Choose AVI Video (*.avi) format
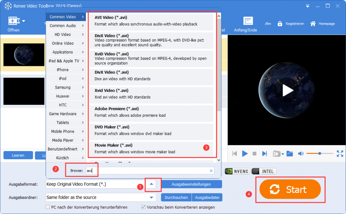The image size is (346, 214). [x=151, y=22]
